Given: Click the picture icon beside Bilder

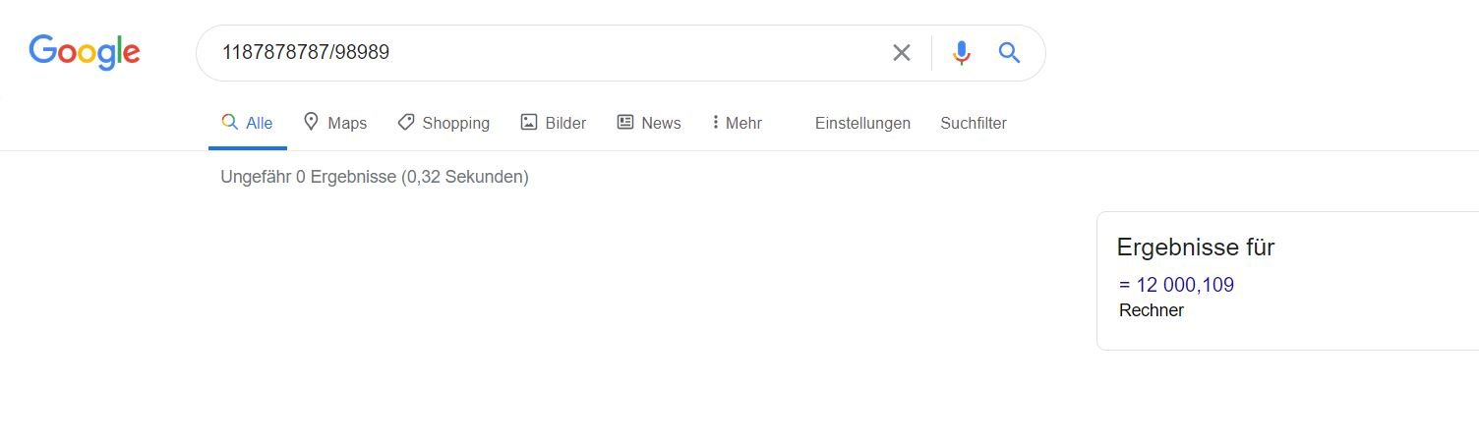Looking at the screenshot, I should point(529,122).
